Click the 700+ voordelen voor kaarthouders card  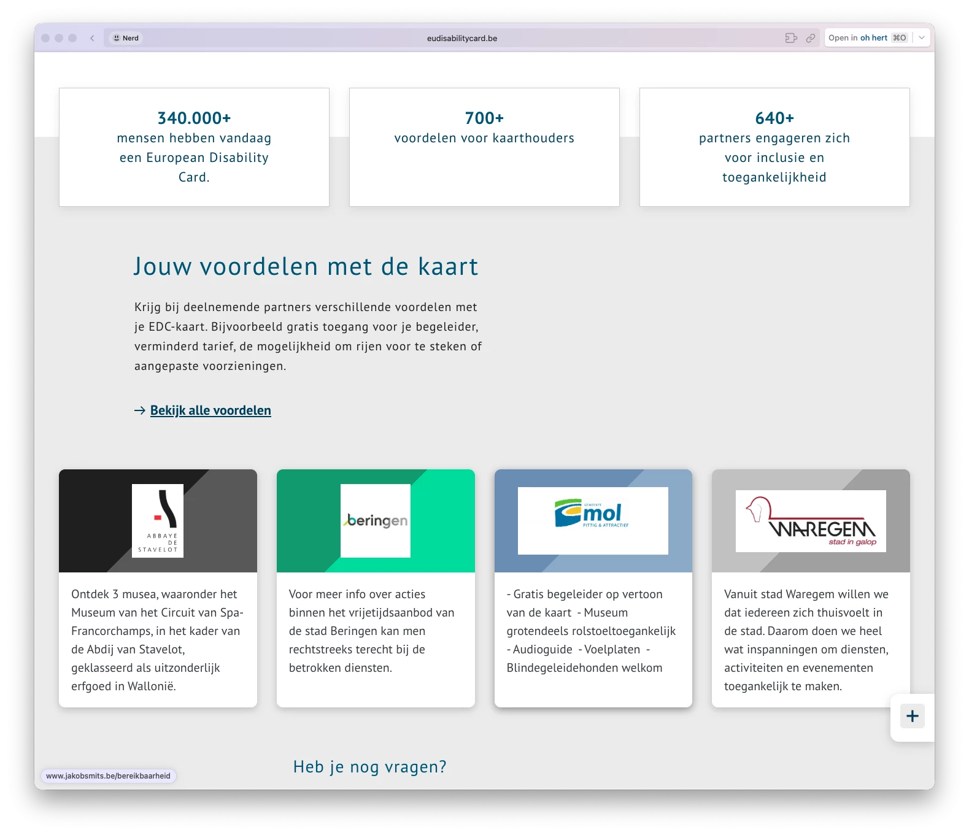[484, 147]
